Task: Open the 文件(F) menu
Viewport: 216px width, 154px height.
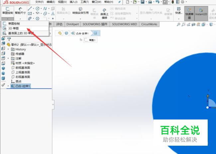Action: click(40, 2)
